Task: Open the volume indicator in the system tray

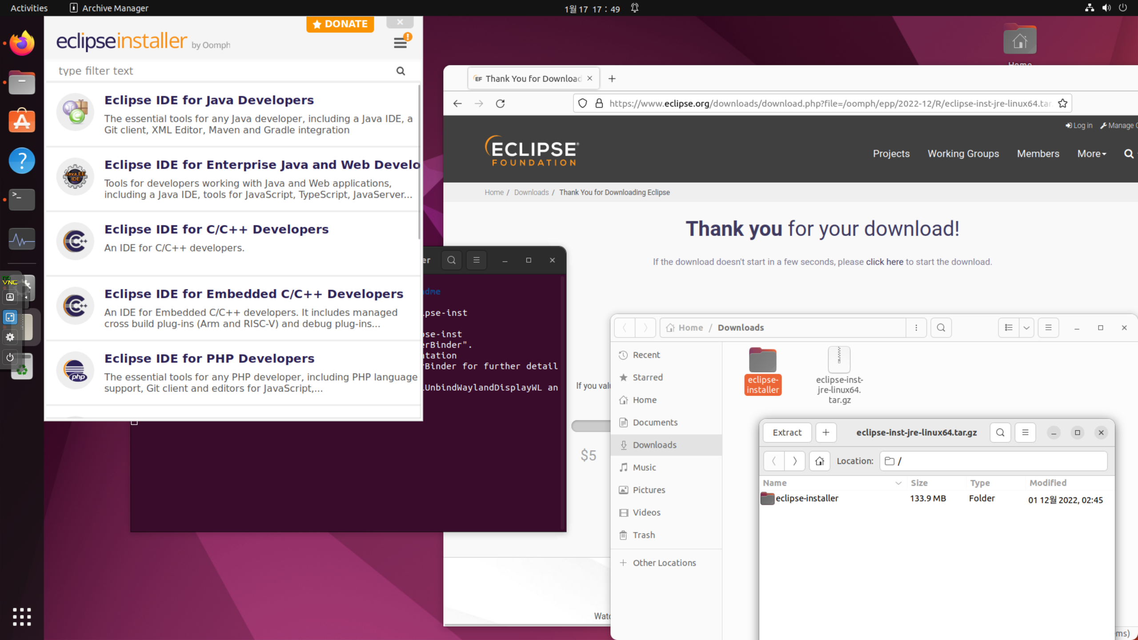Action: [x=1106, y=8]
